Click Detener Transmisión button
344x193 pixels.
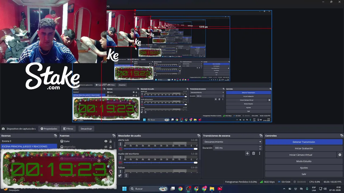[x=304, y=142]
